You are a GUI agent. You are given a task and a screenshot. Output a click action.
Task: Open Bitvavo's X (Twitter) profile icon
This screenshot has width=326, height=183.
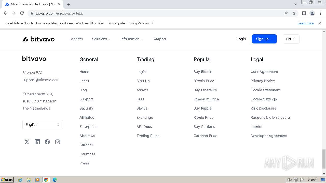[x=27, y=142]
